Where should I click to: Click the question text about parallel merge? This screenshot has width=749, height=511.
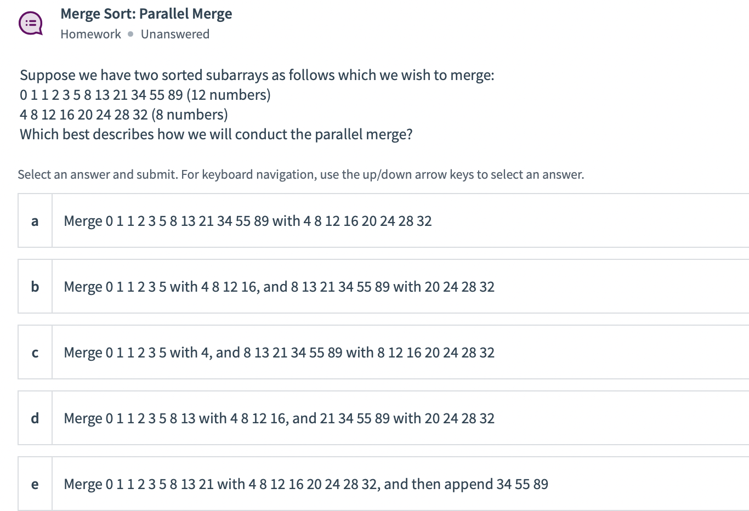pos(216,134)
